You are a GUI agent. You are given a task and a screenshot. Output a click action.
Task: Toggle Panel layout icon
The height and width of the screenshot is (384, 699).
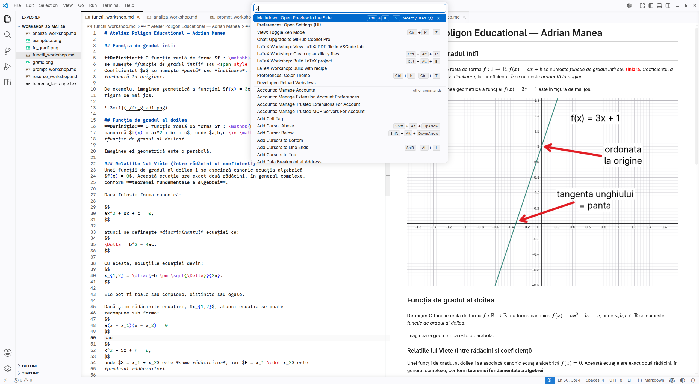click(659, 5)
